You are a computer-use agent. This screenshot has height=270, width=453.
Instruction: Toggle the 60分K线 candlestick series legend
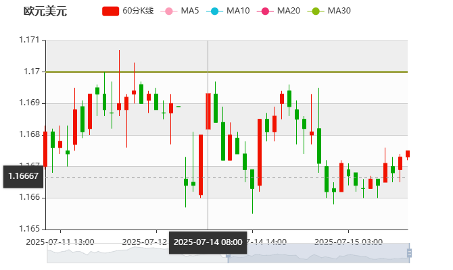(x=128, y=11)
